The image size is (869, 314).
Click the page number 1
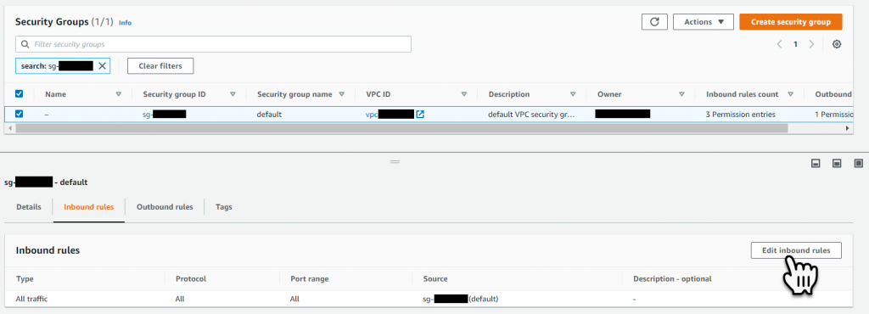tap(795, 44)
